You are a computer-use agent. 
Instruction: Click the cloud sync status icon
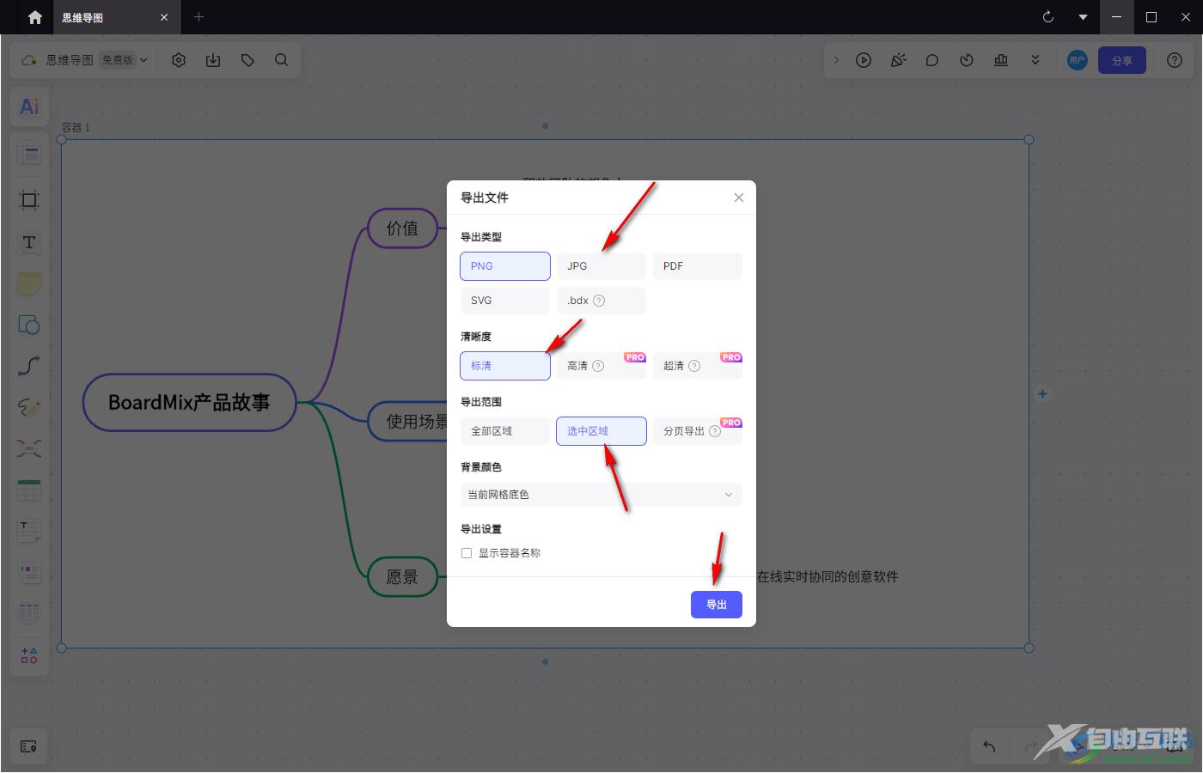point(29,60)
